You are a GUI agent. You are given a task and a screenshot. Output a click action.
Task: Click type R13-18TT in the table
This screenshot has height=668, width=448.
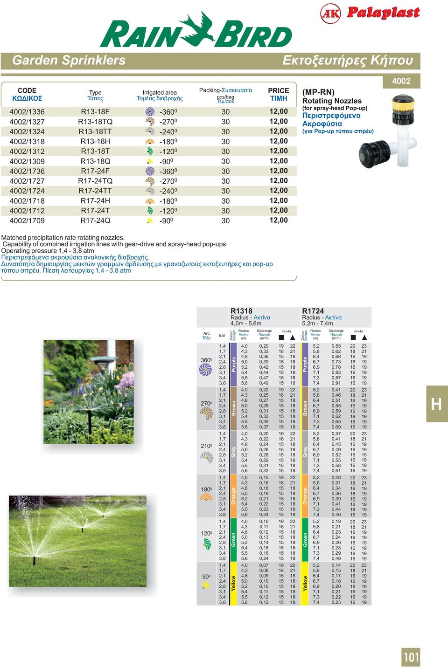point(95,131)
